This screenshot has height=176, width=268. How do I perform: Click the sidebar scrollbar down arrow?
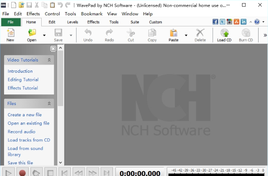click(x=61, y=163)
